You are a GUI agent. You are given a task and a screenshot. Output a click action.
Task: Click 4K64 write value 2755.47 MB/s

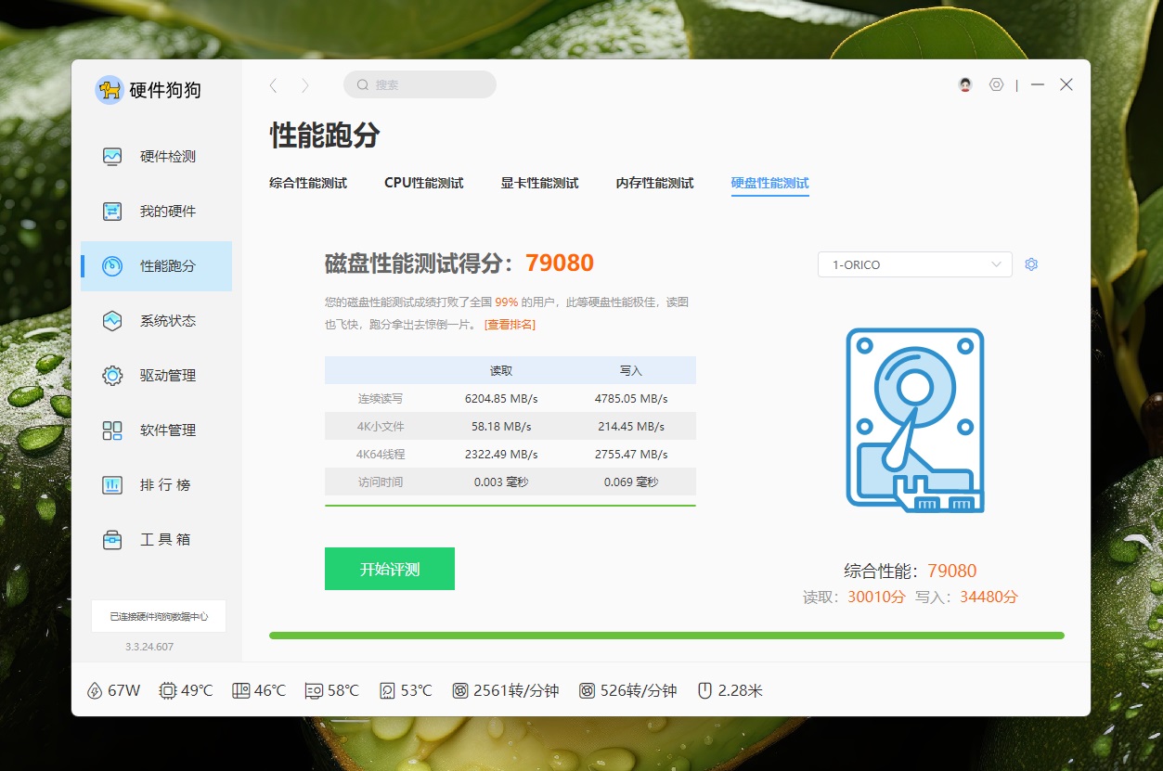tap(631, 455)
